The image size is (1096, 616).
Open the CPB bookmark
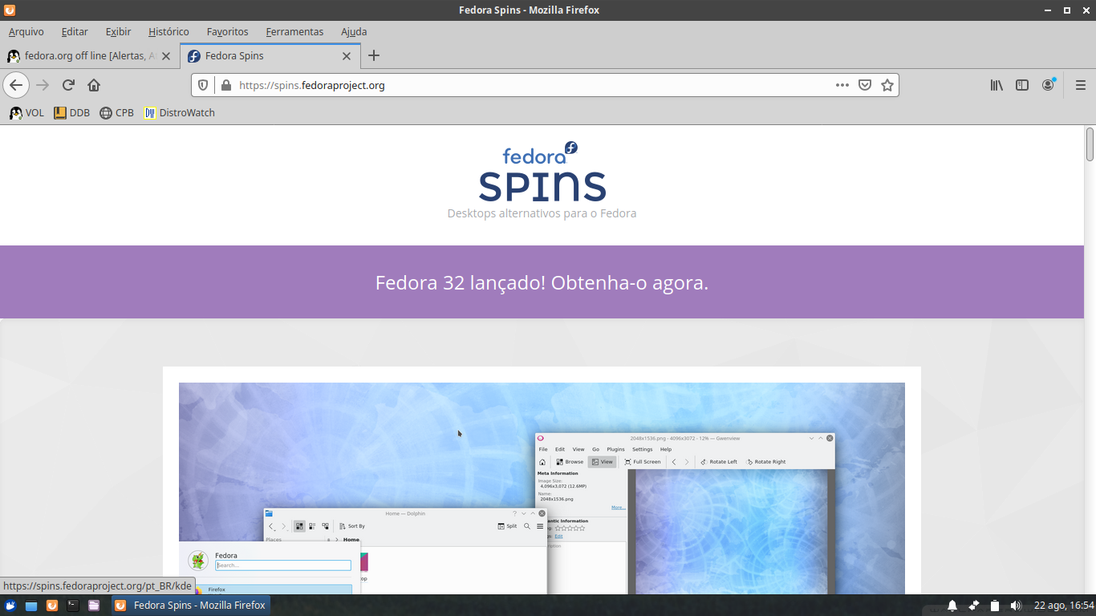click(116, 113)
